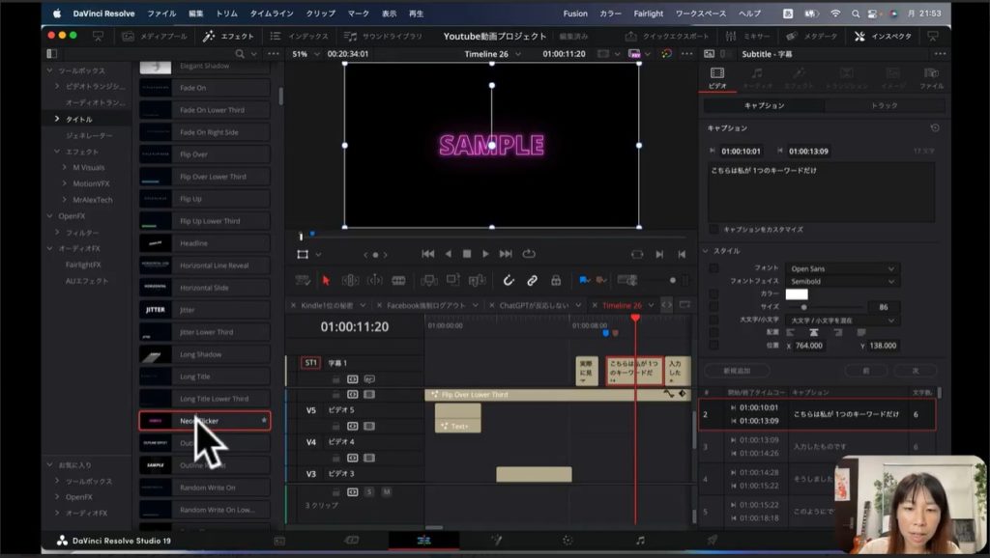Check the キャプションをカスタマイズ checkbox
The image size is (990, 558).
coord(713,230)
